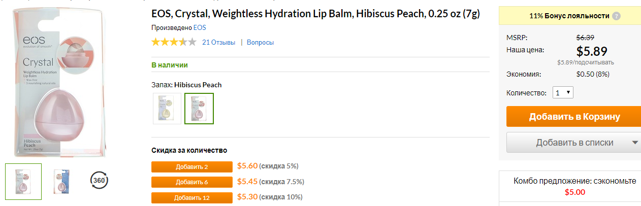Click the Добавить 2 quantity discount button
Image resolution: width=641 pixels, height=206 pixels.
point(192,166)
